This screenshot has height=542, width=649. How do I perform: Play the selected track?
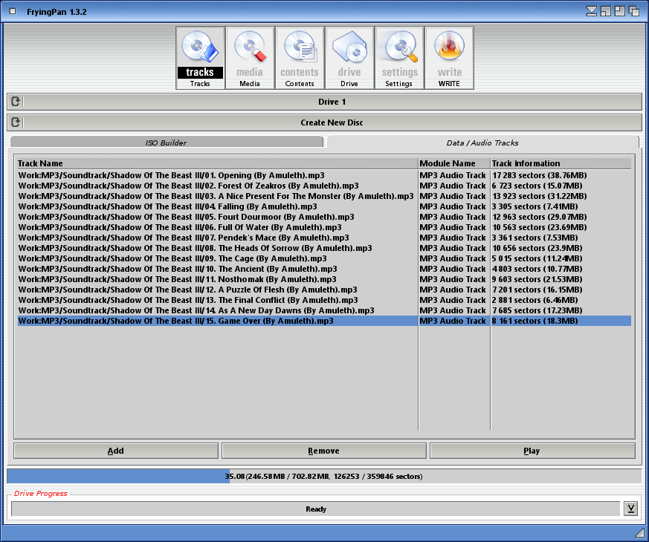532,451
